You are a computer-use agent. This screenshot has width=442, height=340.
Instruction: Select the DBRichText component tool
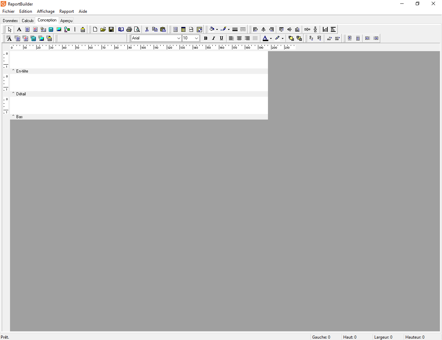tap(25, 38)
